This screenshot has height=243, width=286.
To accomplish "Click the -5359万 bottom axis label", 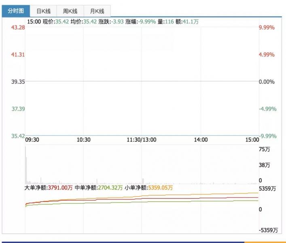I will click(269, 230).
